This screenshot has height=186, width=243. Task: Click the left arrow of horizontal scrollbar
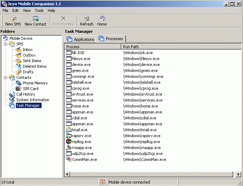click(67, 174)
